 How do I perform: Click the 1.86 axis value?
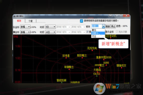pos(18,46)
